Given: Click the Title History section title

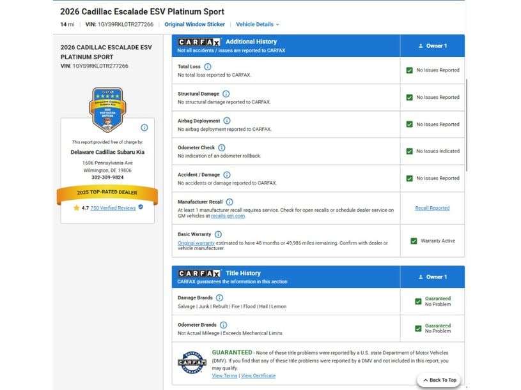Looking at the screenshot, I should coord(243,273).
